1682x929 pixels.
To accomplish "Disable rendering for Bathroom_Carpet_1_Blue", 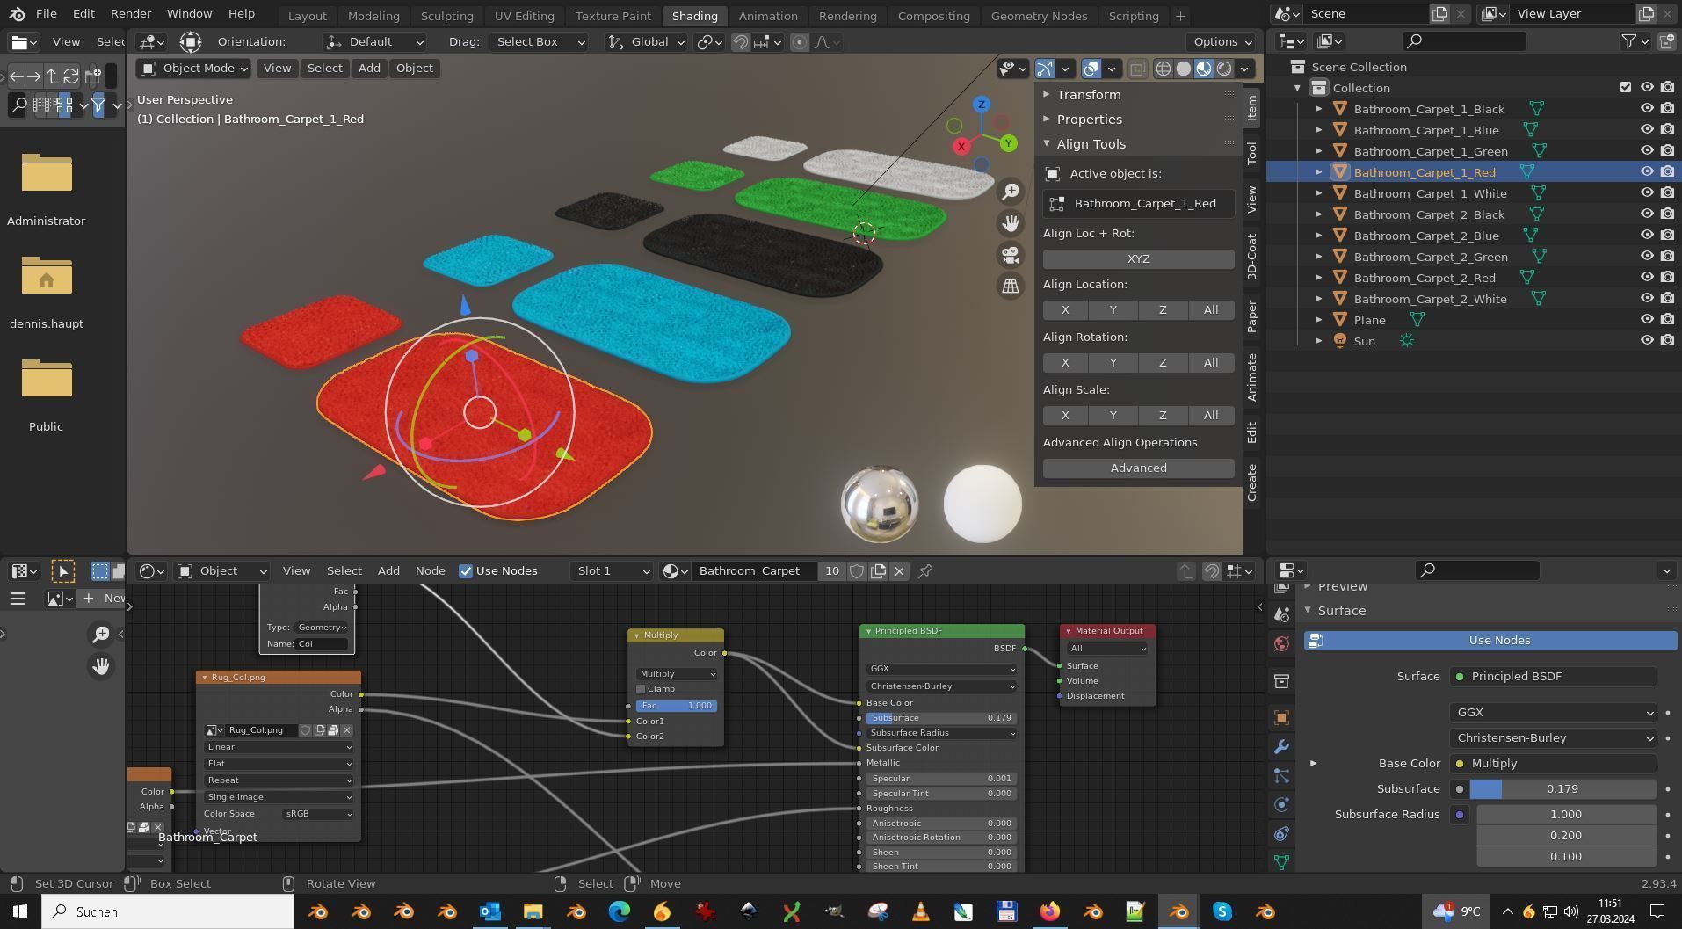I will pyautogui.click(x=1667, y=130).
